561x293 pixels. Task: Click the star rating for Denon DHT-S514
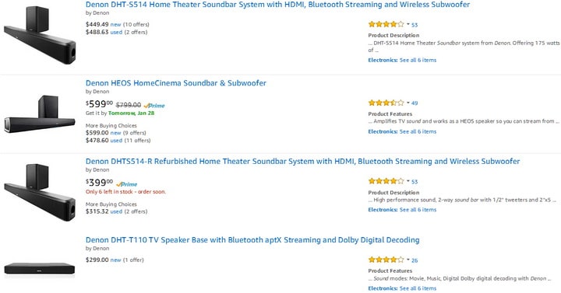pos(386,24)
